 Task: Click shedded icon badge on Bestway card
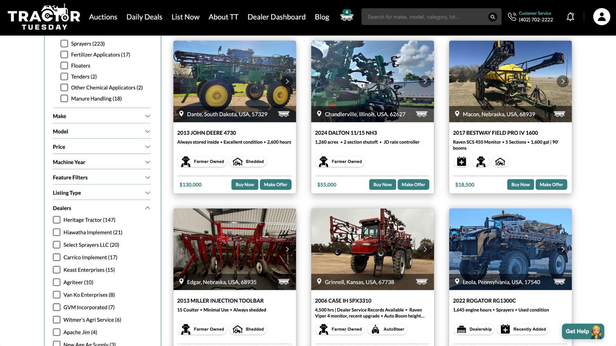pos(500,162)
